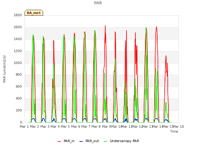Click the 1800 y-axis tick label
Screen dimensions: 197x147
click(x=18, y=15)
